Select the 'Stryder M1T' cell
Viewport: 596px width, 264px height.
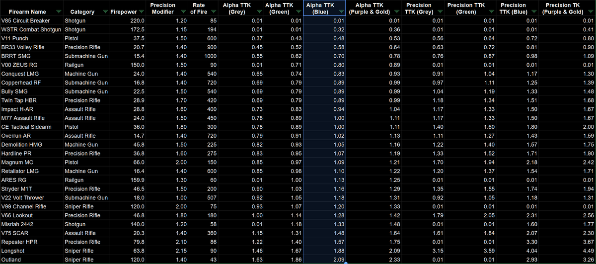(x=31, y=189)
